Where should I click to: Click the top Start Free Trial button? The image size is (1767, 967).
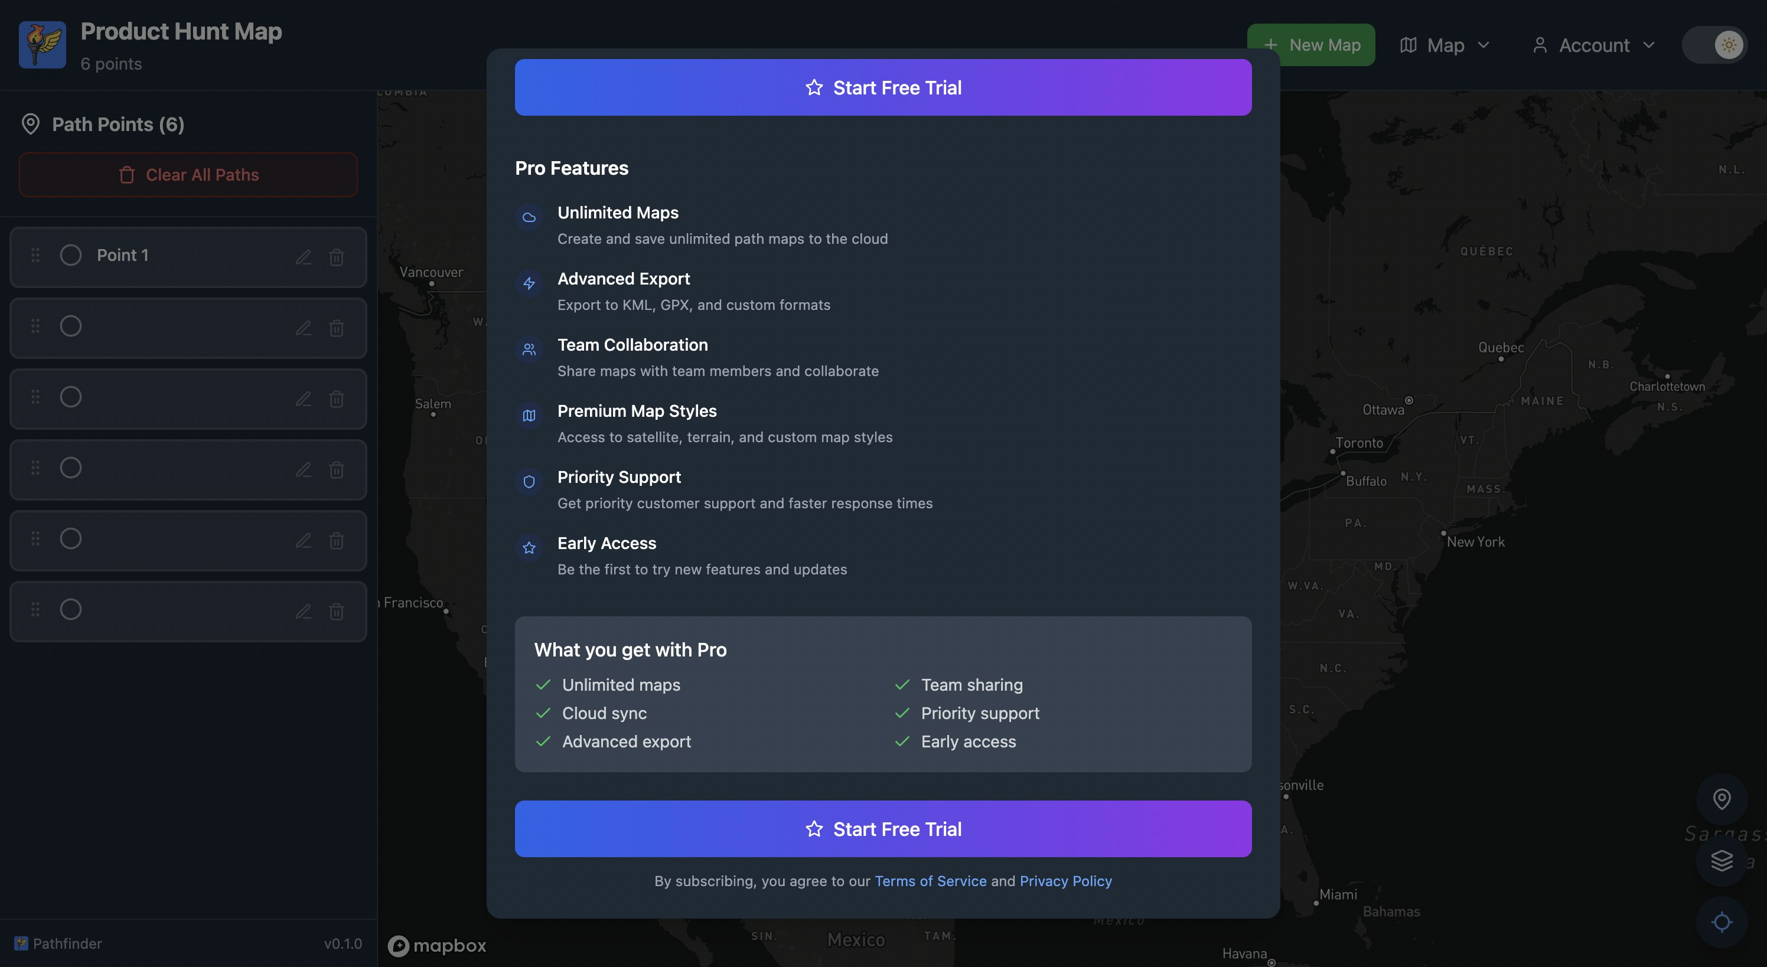(883, 88)
